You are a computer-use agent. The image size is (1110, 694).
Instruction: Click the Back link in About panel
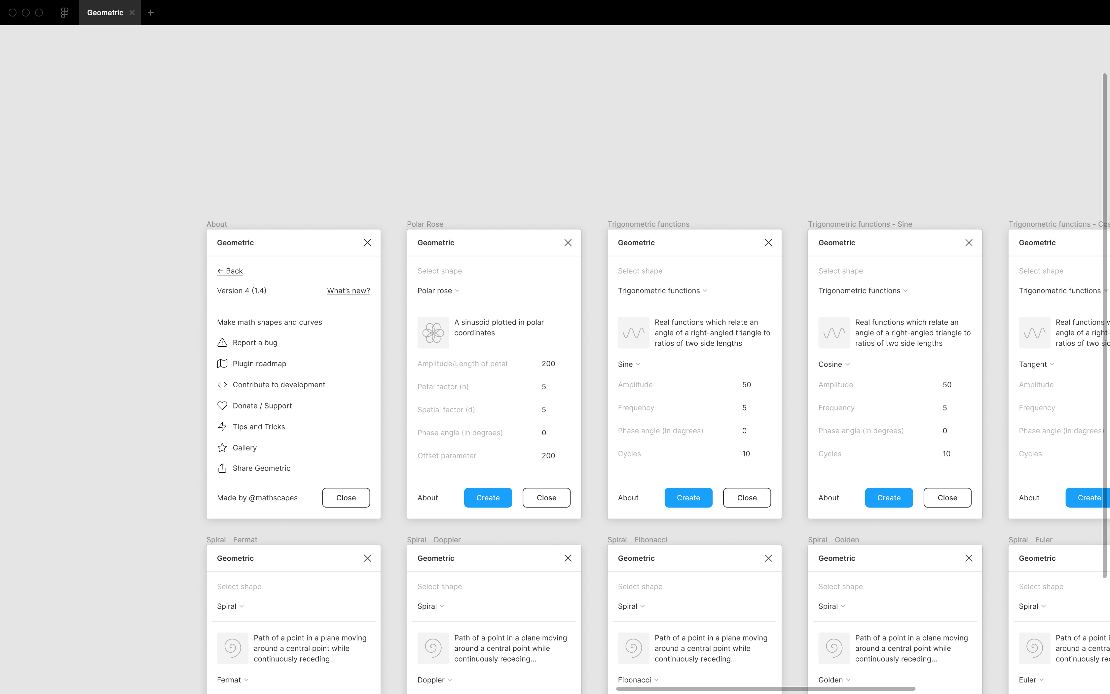(x=230, y=271)
